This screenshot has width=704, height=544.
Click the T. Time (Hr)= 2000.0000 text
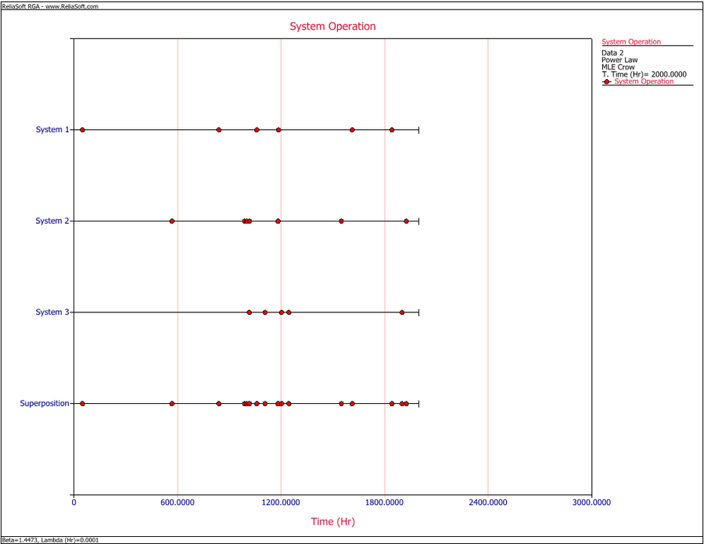(645, 74)
